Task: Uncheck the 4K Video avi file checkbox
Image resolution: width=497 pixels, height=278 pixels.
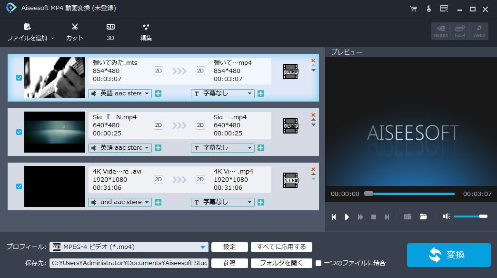Action: click(x=19, y=186)
